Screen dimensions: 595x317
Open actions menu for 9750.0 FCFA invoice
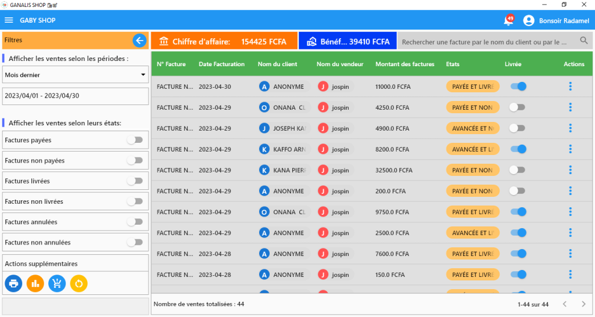coord(570,211)
